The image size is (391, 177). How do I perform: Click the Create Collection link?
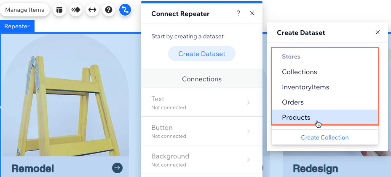[x=325, y=137]
